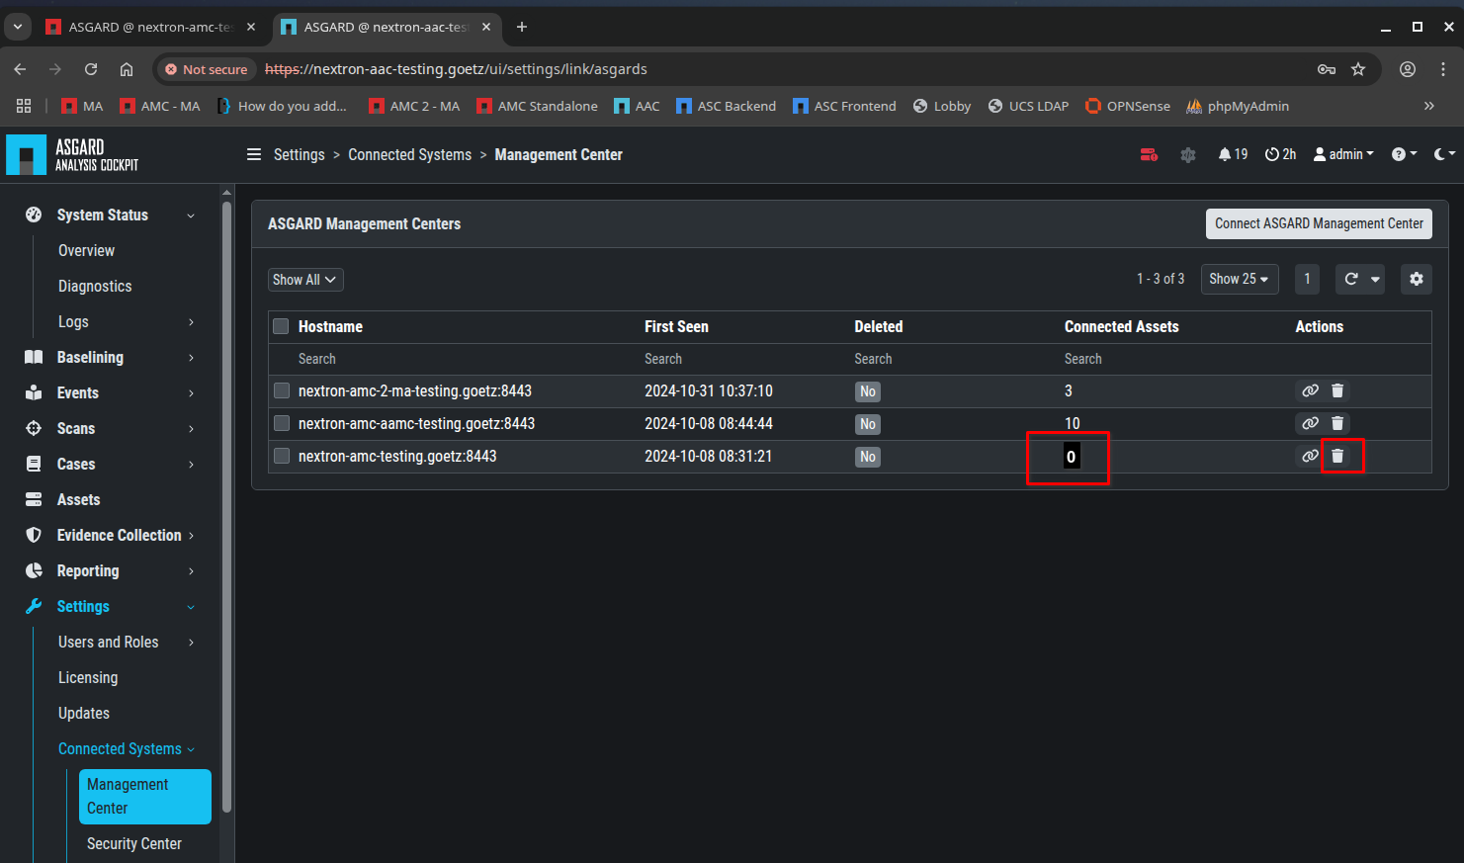
Task: Expand the admin user dropdown
Action: point(1343,154)
